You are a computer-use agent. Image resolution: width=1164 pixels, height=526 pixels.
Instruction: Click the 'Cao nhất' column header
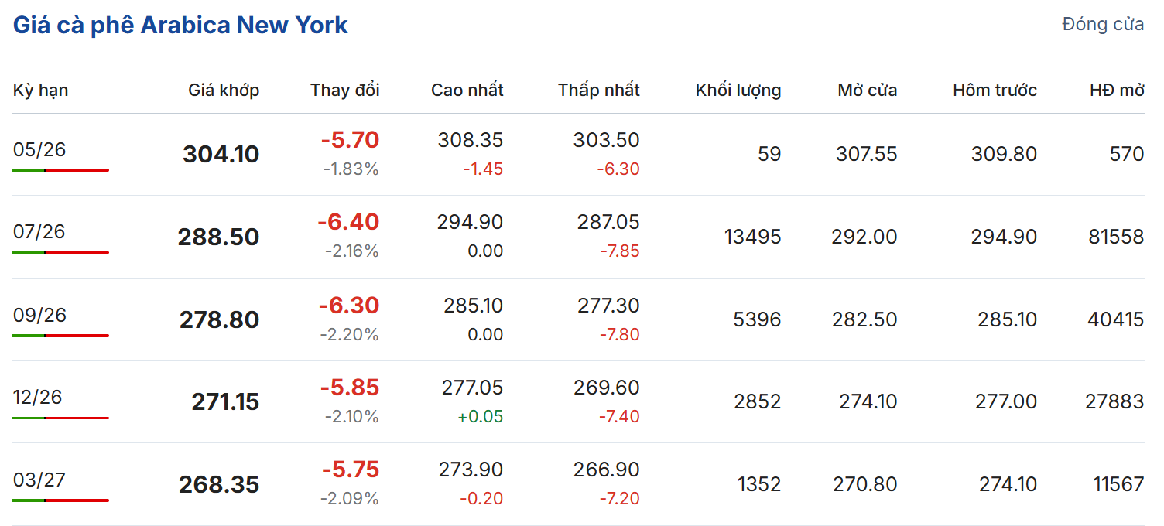pos(467,90)
